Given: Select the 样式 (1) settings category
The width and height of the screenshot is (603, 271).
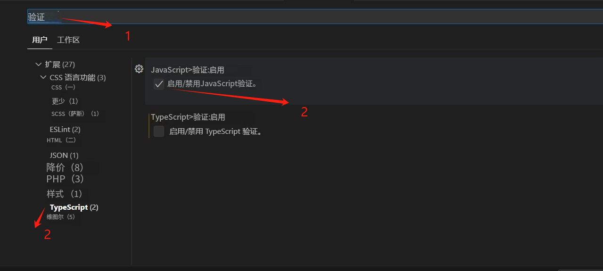Looking at the screenshot, I should point(65,194).
